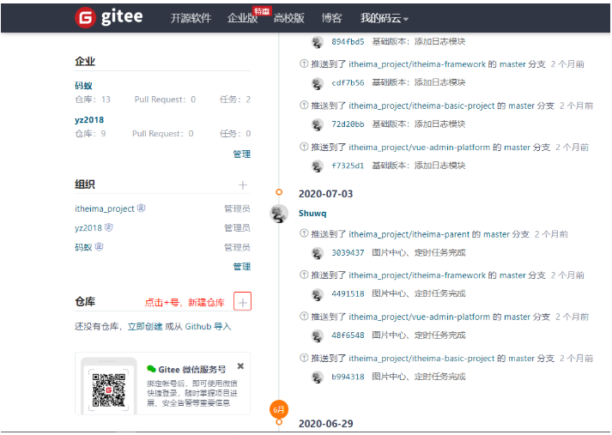Click the 6月 timeline marker

[x=279, y=409]
